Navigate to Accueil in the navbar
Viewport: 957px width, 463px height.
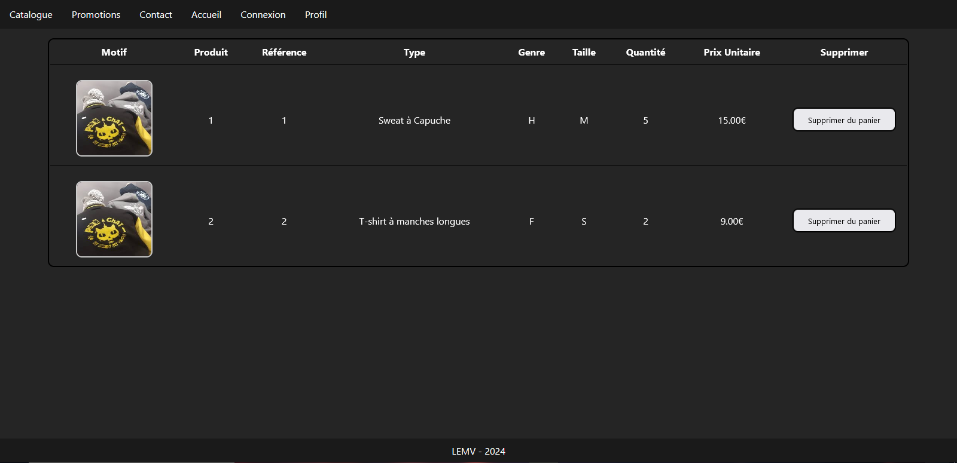[x=206, y=14]
